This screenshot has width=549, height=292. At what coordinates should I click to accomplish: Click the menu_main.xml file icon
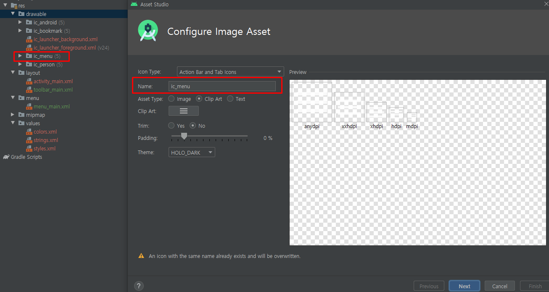coord(29,106)
